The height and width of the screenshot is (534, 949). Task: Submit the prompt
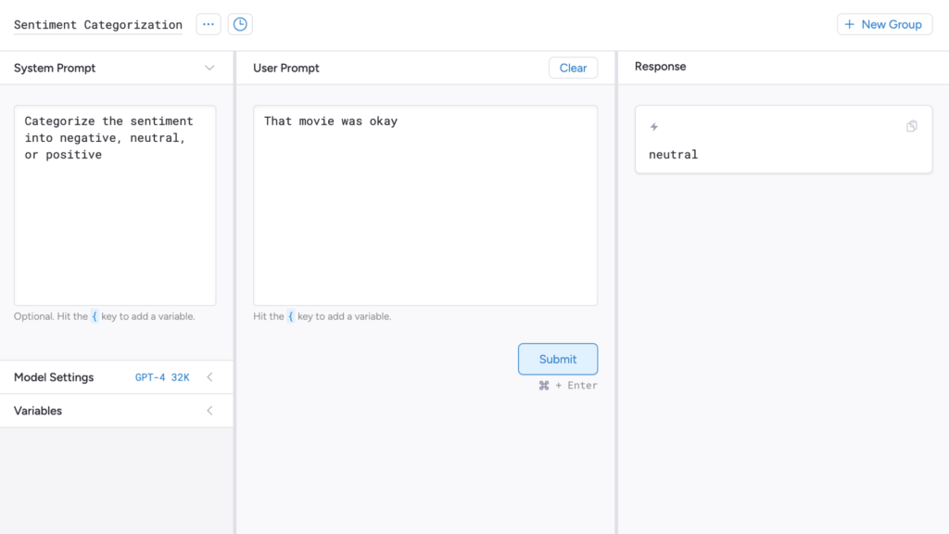click(557, 359)
